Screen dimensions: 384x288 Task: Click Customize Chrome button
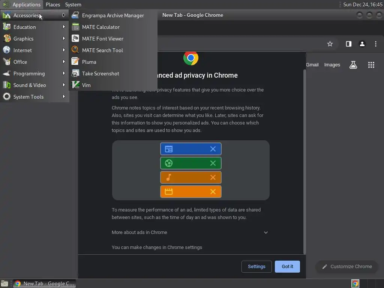point(347,267)
